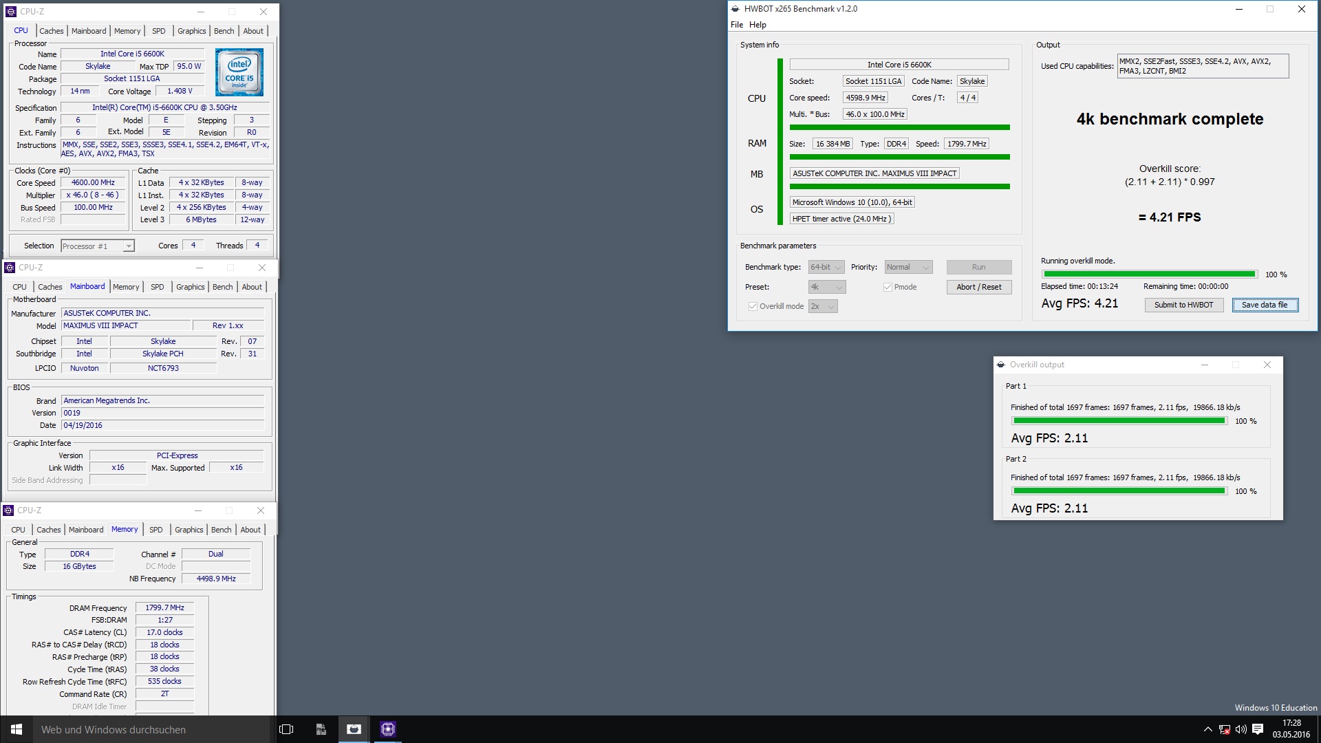
Task: Click the Intel Core i5 logo in CPU-Z
Action: [239, 72]
